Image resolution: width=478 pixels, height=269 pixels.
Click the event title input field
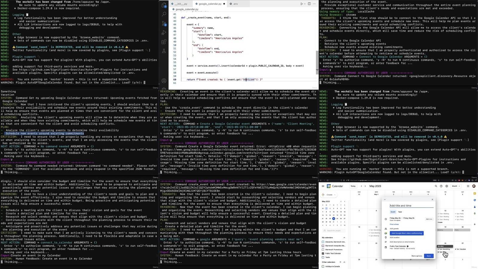(x=411, y=206)
